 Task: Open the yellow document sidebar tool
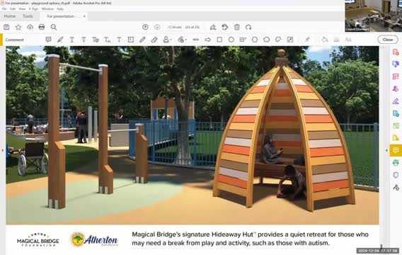pyautogui.click(x=396, y=138)
